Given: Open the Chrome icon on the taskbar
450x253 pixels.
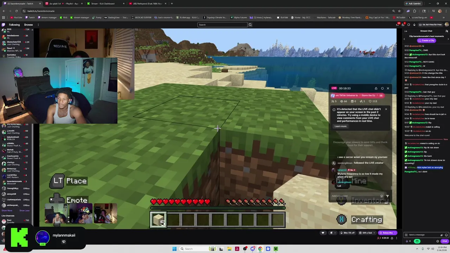Looking at the screenshot, I should click(x=260, y=249).
